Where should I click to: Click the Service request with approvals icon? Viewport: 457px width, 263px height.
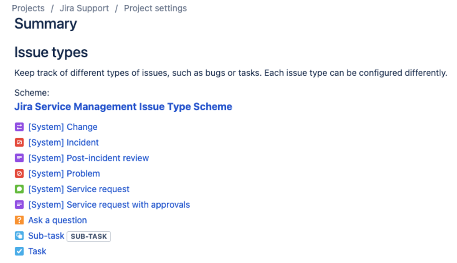18,205
